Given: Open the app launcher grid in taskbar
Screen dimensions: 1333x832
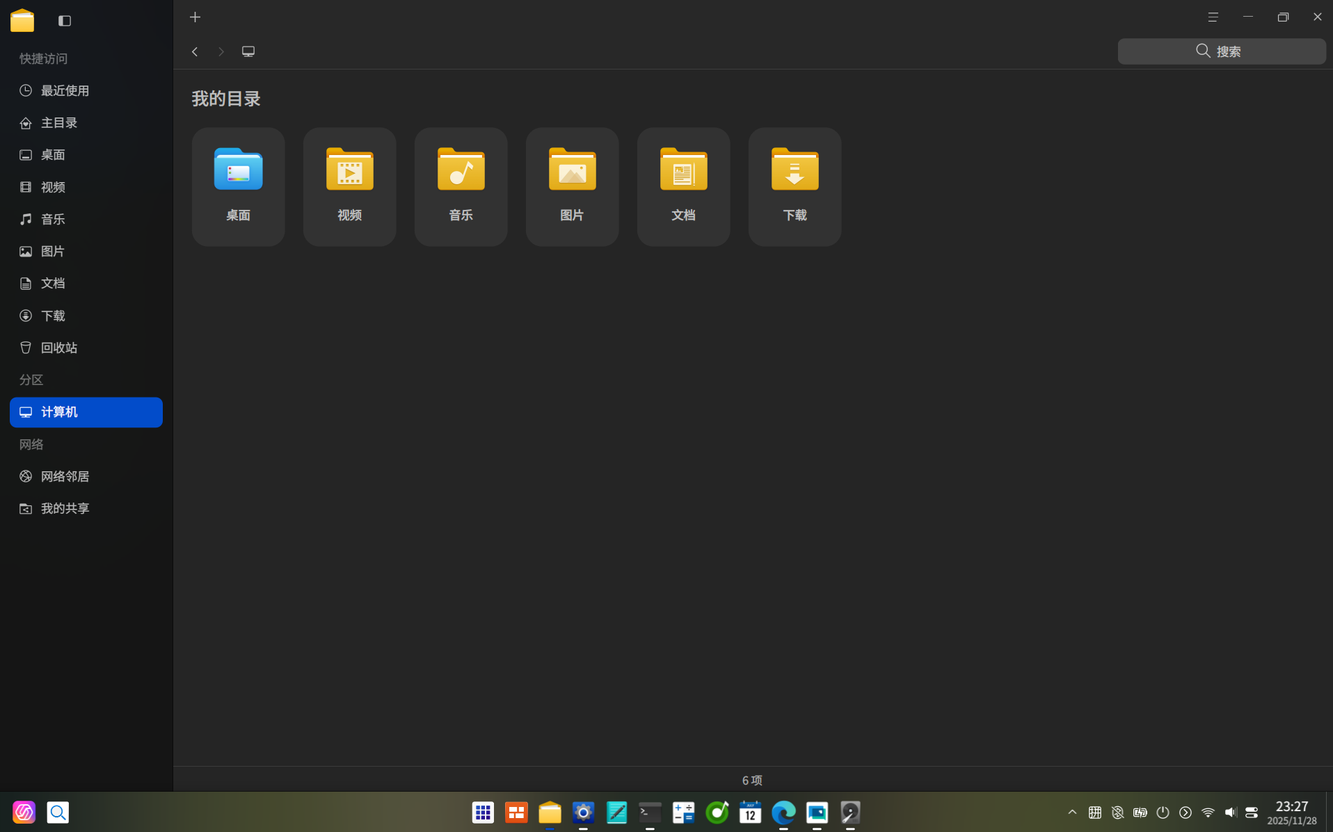Looking at the screenshot, I should click(x=483, y=812).
